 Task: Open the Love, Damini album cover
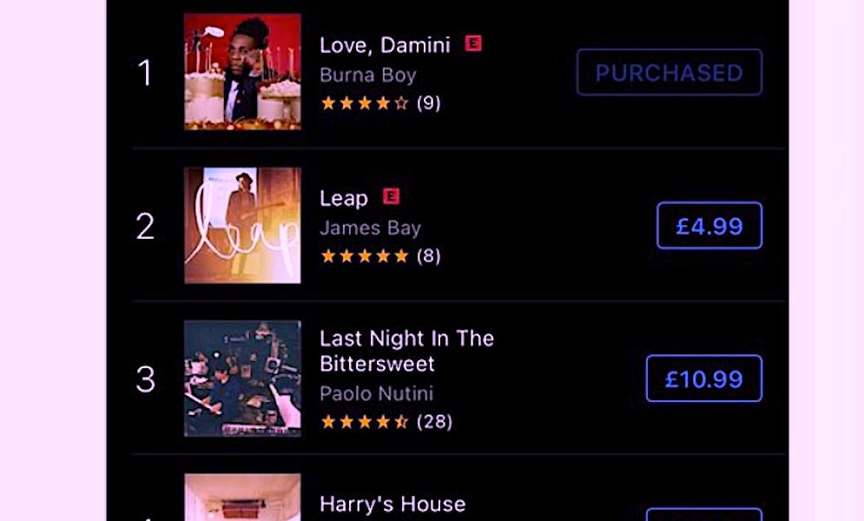242,71
